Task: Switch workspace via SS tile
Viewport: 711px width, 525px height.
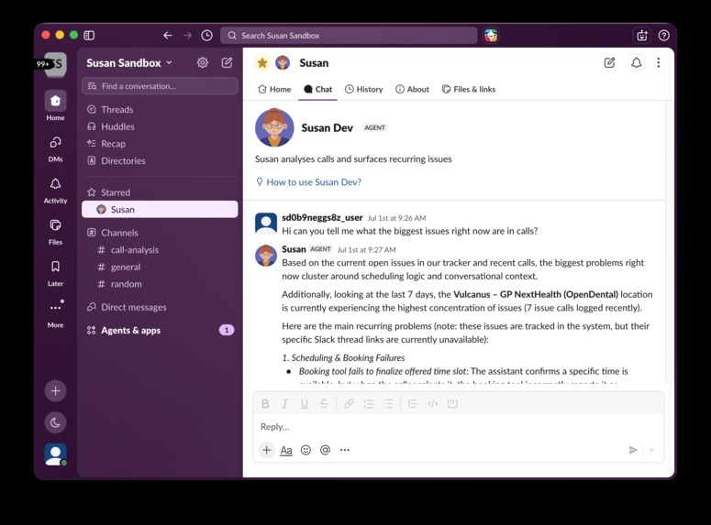Action: [55, 64]
